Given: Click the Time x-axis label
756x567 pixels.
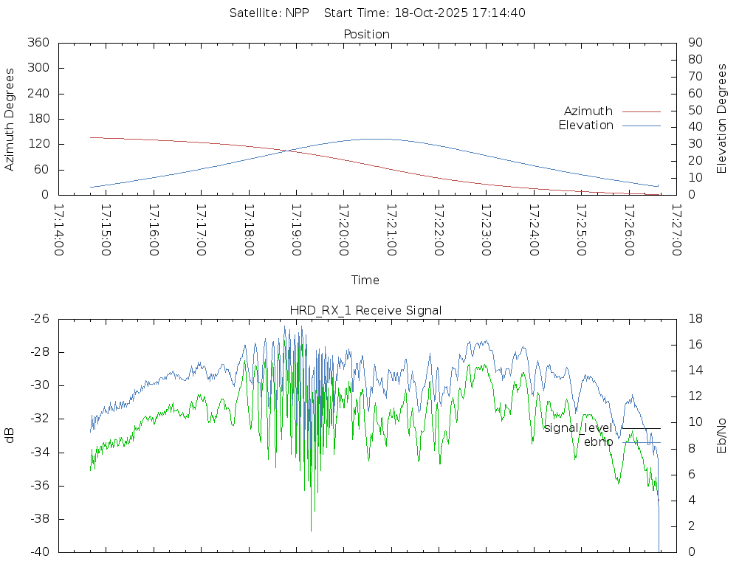Looking at the screenshot, I should click(365, 280).
